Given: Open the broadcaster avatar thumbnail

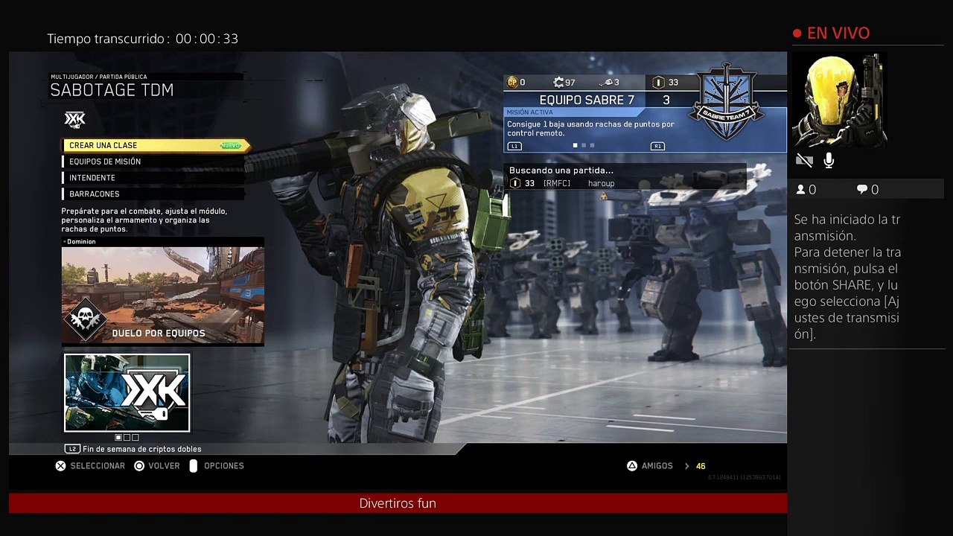Looking at the screenshot, I should click(838, 100).
